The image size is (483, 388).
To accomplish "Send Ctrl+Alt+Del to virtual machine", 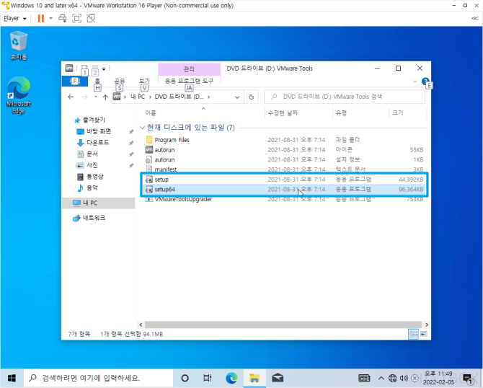I will click(63, 19).
